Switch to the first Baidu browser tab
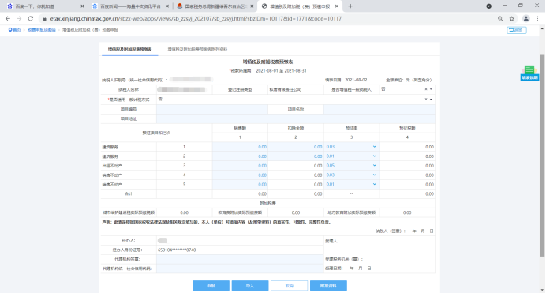The height and width of the screenshot is (293, 546). pos(45,6)
